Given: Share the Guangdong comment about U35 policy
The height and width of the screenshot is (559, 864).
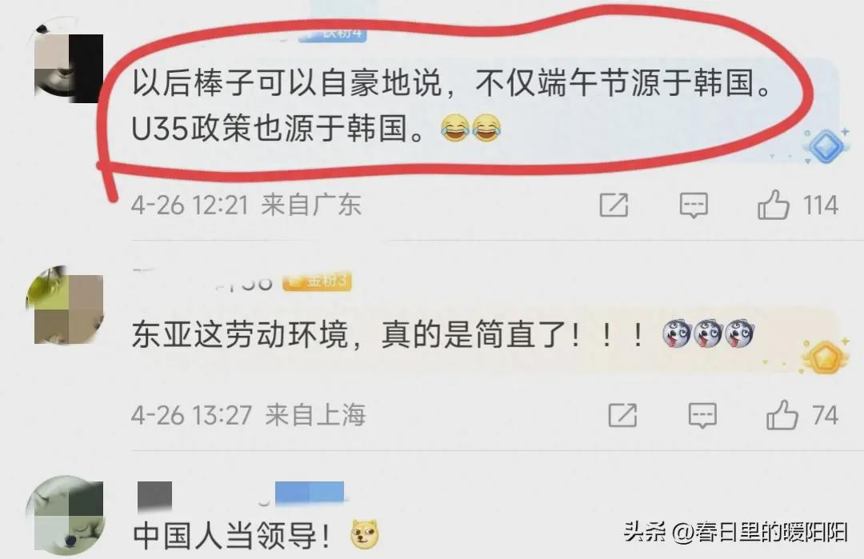Looking at the screenshot, I should click(x=614, y=206).
